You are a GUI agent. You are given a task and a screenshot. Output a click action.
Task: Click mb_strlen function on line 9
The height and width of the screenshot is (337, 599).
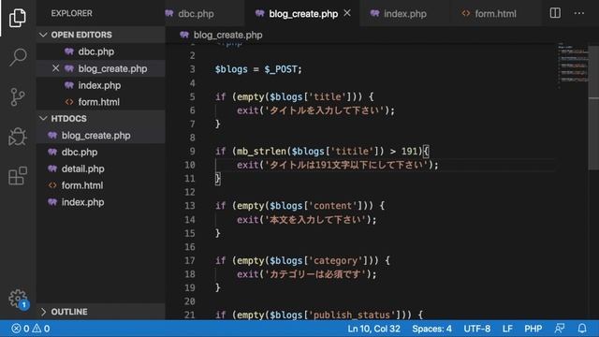tap(261, 152)
